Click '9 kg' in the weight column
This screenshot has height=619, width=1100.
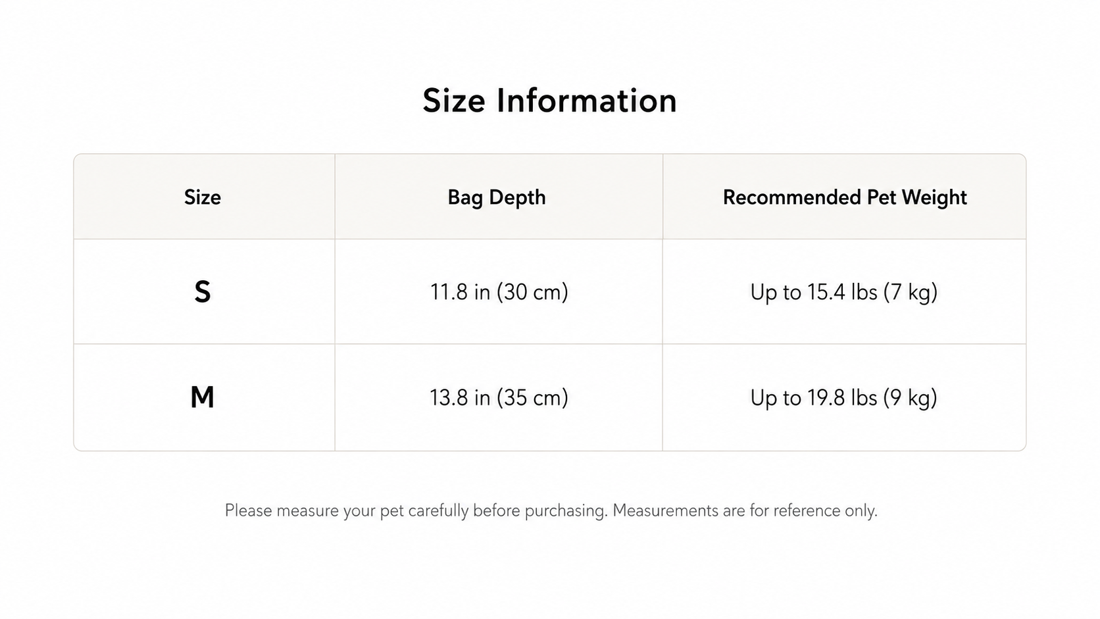pos(911,397)
